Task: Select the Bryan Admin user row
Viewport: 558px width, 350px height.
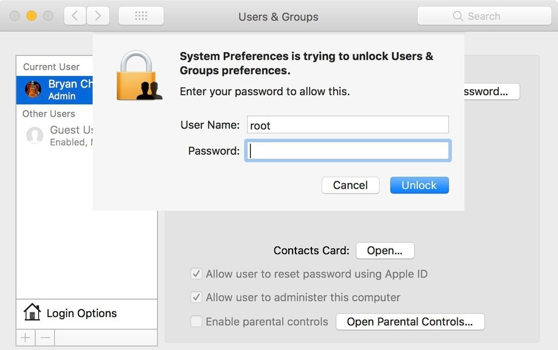Action: 55,89
